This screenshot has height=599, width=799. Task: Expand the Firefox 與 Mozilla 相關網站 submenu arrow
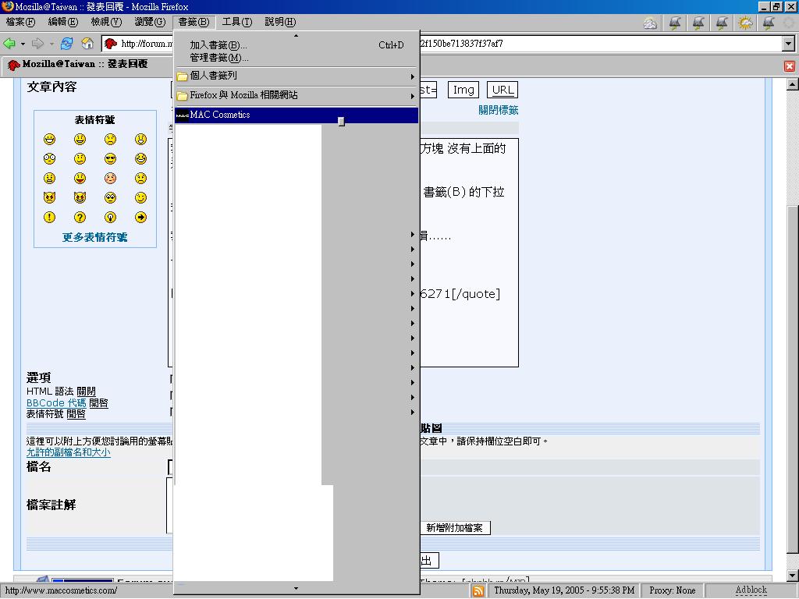(412, 96)
